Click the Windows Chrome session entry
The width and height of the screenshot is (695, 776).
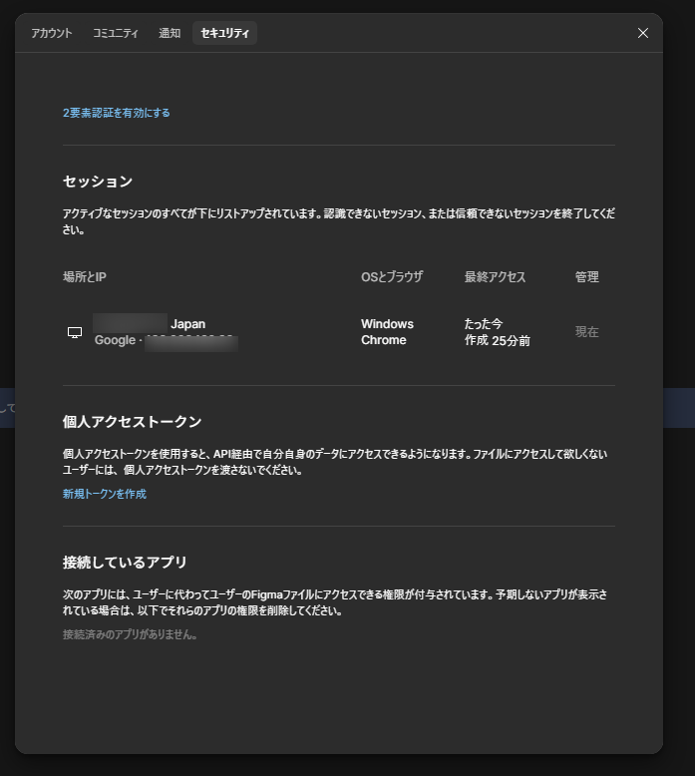387,332
